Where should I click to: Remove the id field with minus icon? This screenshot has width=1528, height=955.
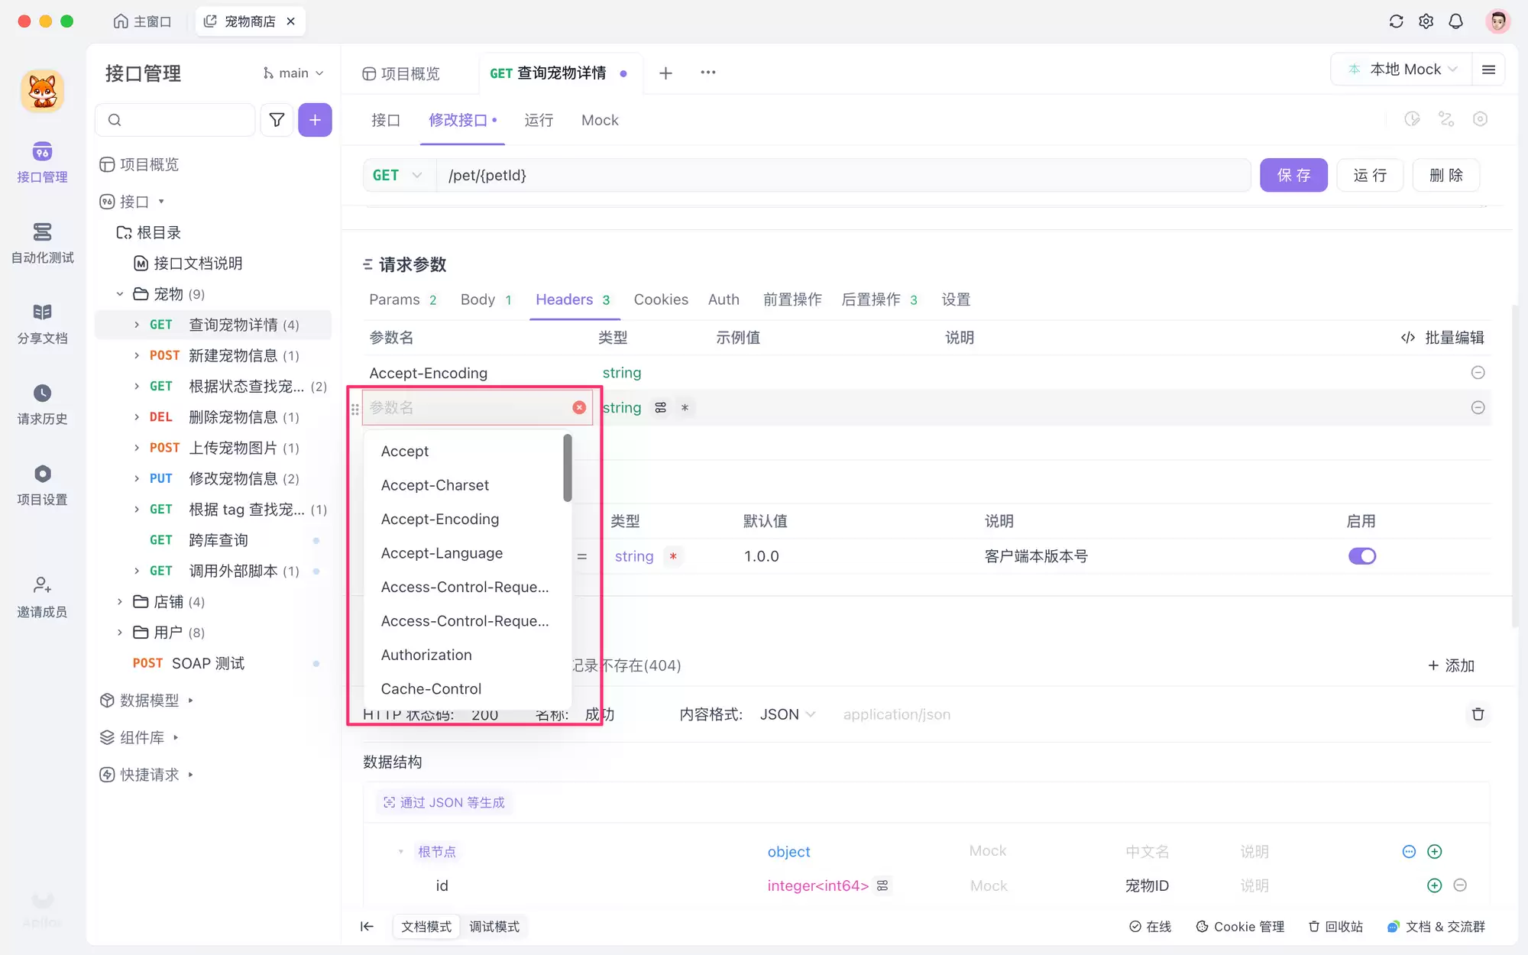(x=1460, y=885)
